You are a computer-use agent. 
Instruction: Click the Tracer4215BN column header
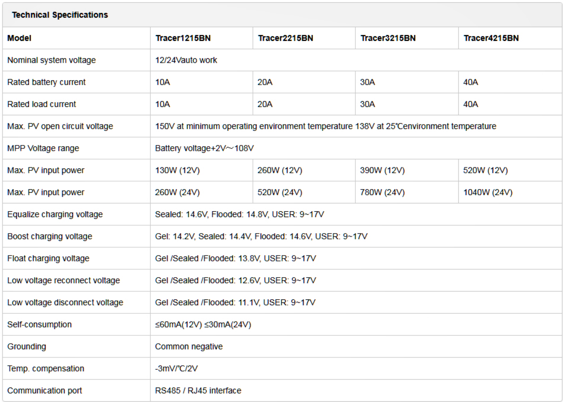pyautogui.click(x=491, y=38)
